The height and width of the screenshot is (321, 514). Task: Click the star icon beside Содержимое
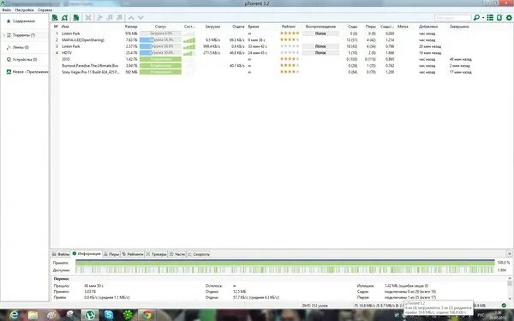coord(9,21)
